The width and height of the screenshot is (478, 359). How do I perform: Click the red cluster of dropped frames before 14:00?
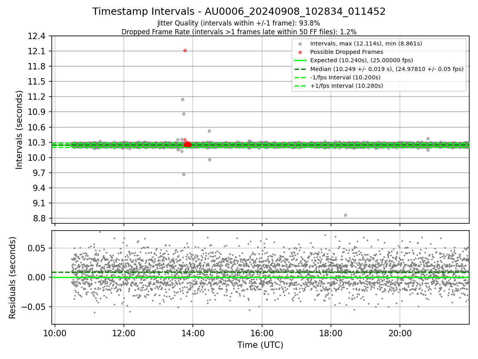[188, 144]
